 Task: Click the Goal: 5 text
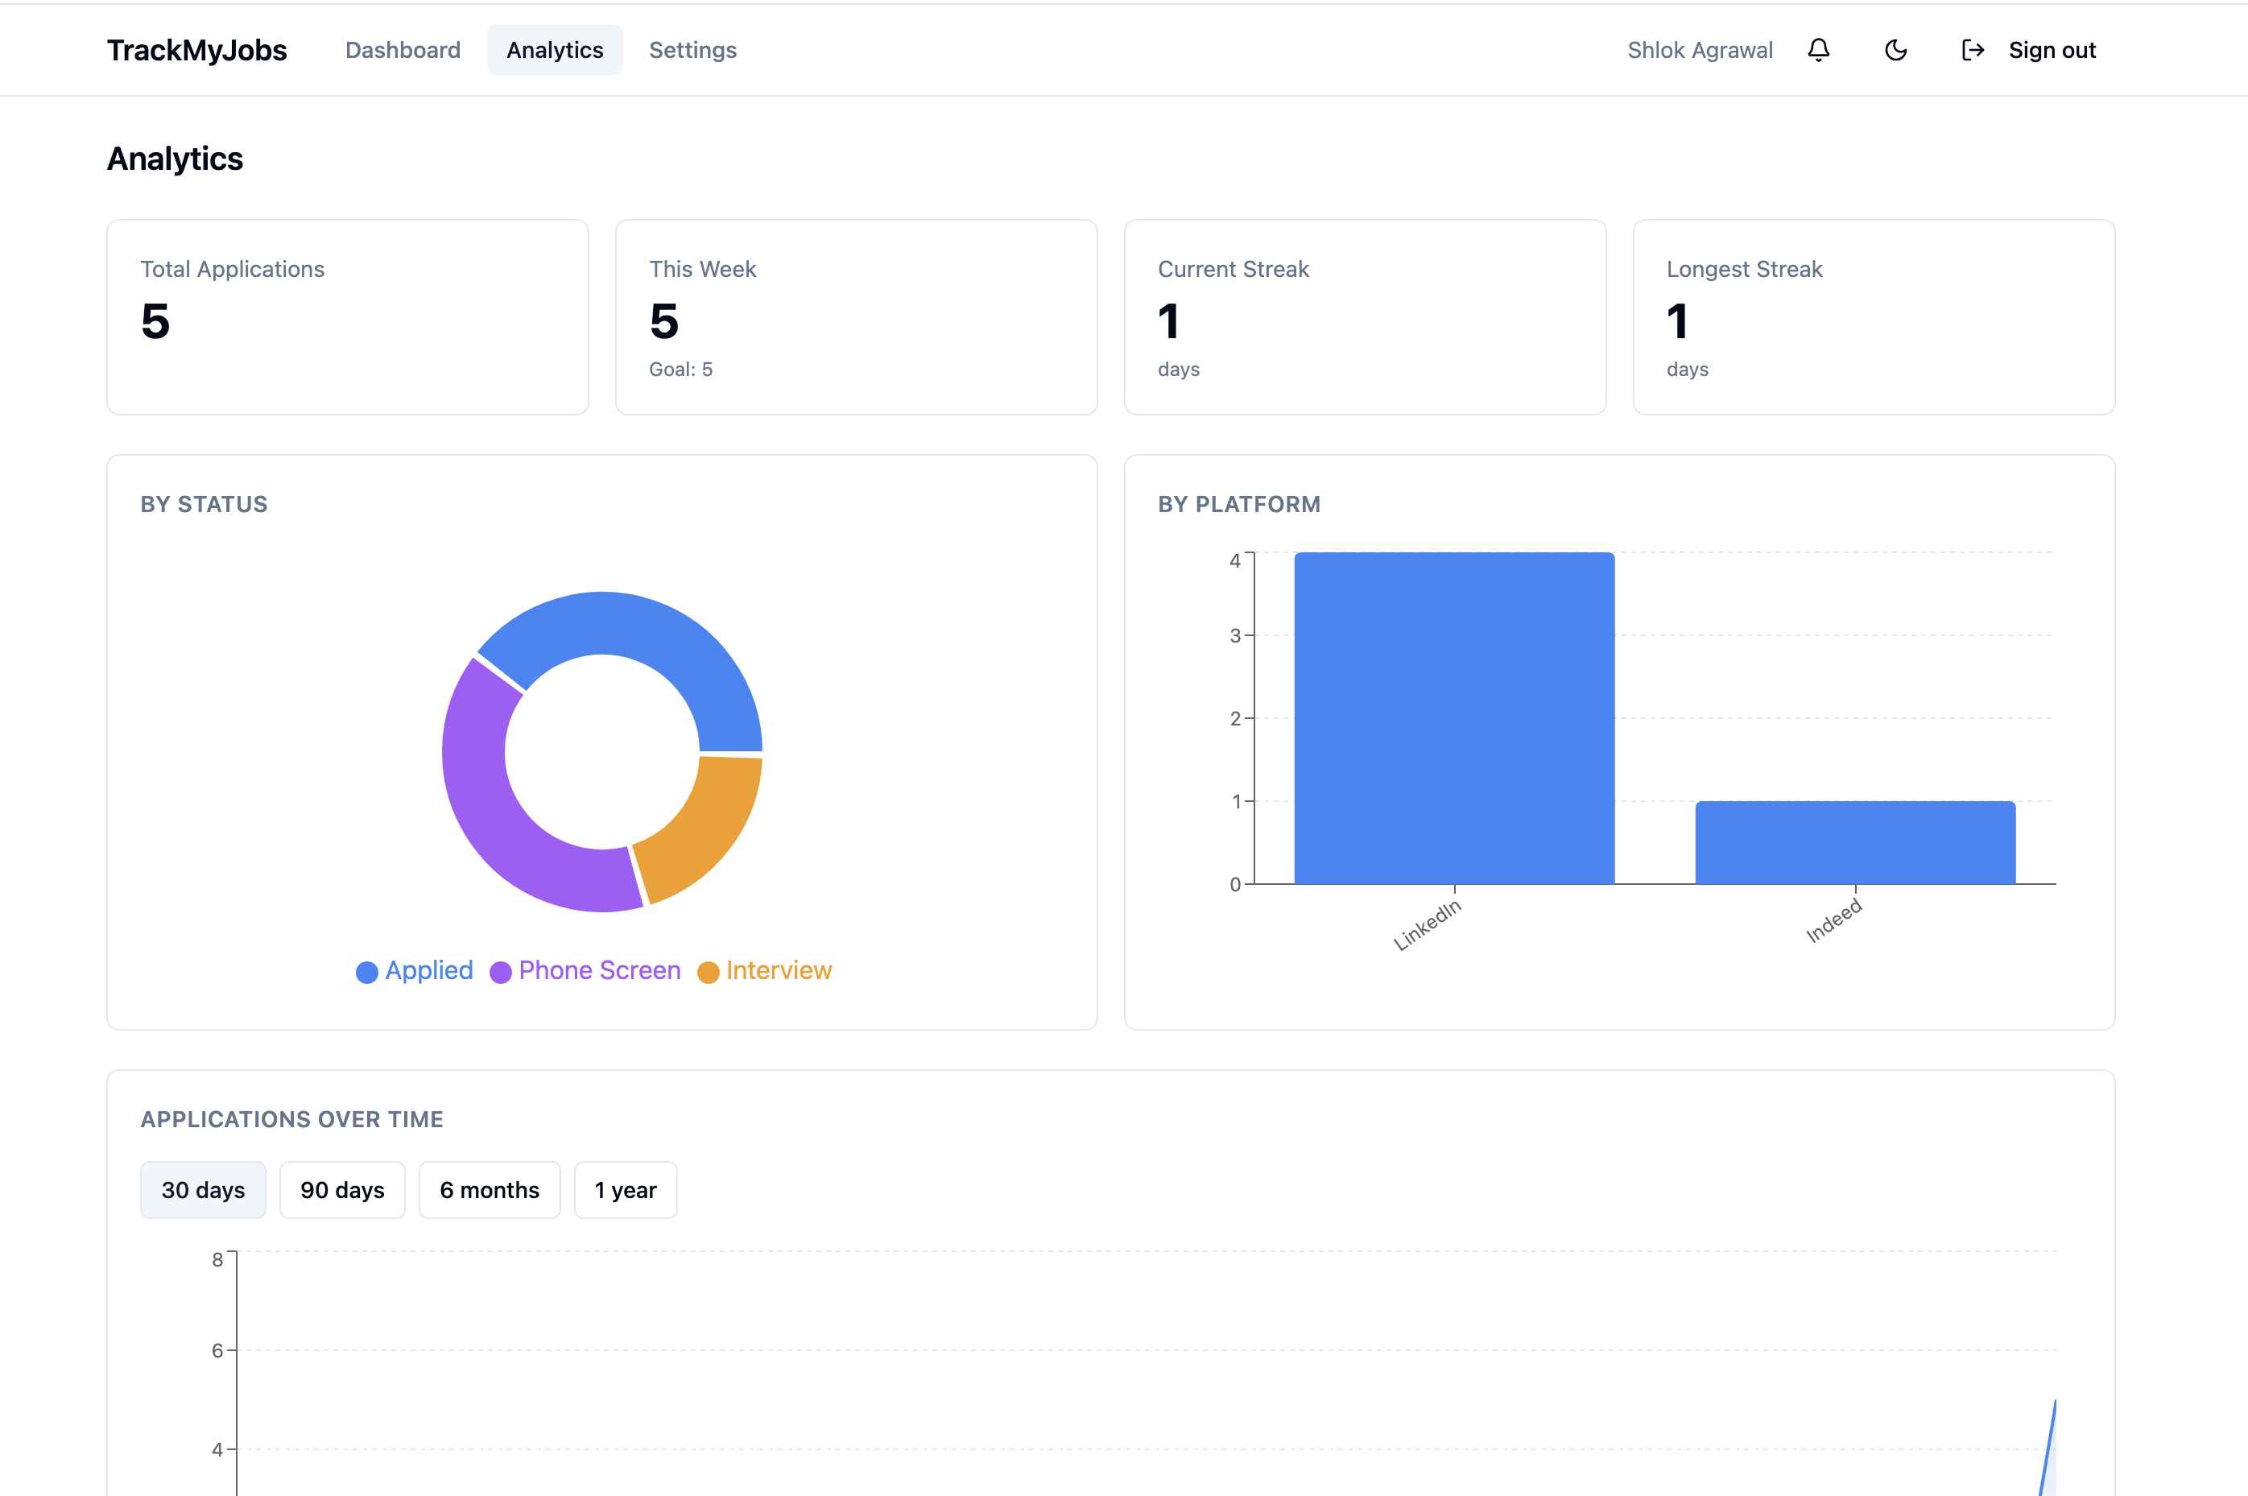680,370
